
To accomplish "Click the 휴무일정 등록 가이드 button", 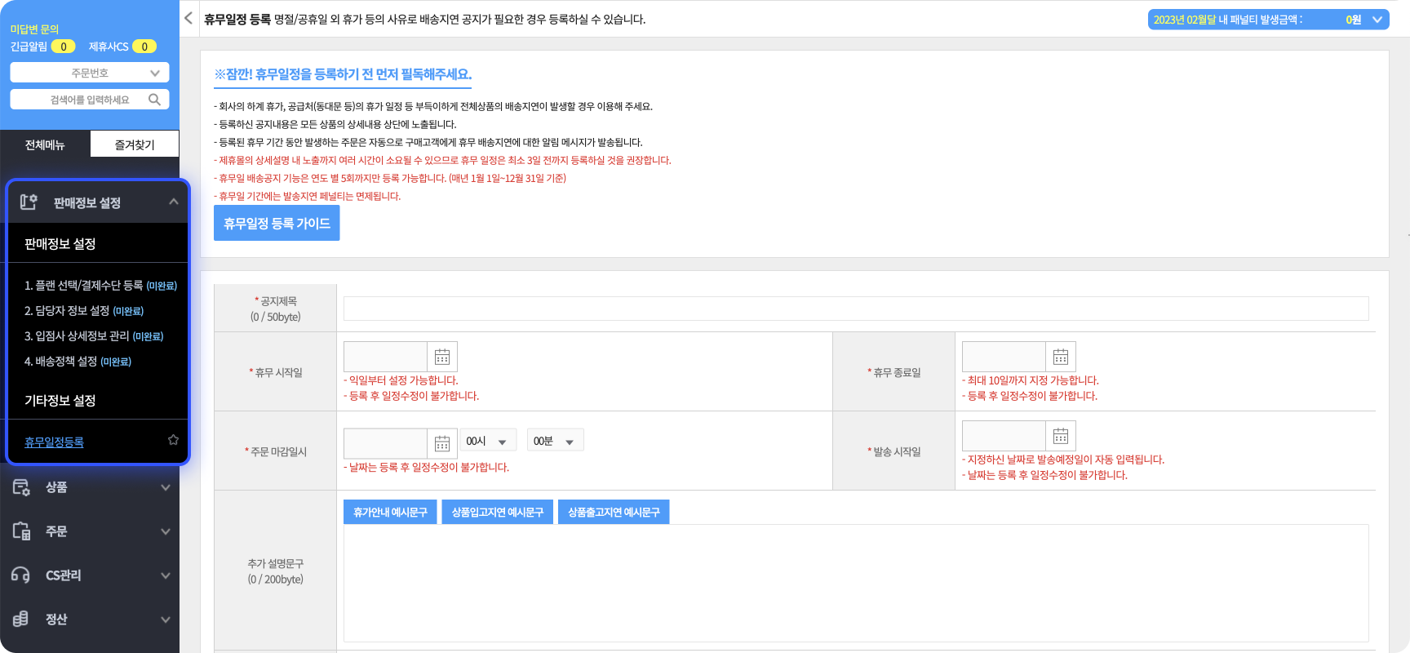I will tap(277, 223).
